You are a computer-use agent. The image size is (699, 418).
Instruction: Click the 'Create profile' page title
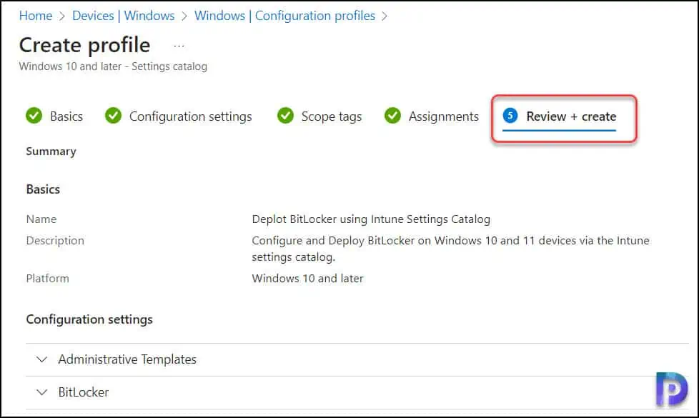[85, 45]
